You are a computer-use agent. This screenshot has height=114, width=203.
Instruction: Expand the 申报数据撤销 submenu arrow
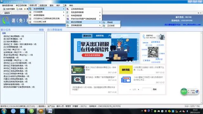point(64,15)
